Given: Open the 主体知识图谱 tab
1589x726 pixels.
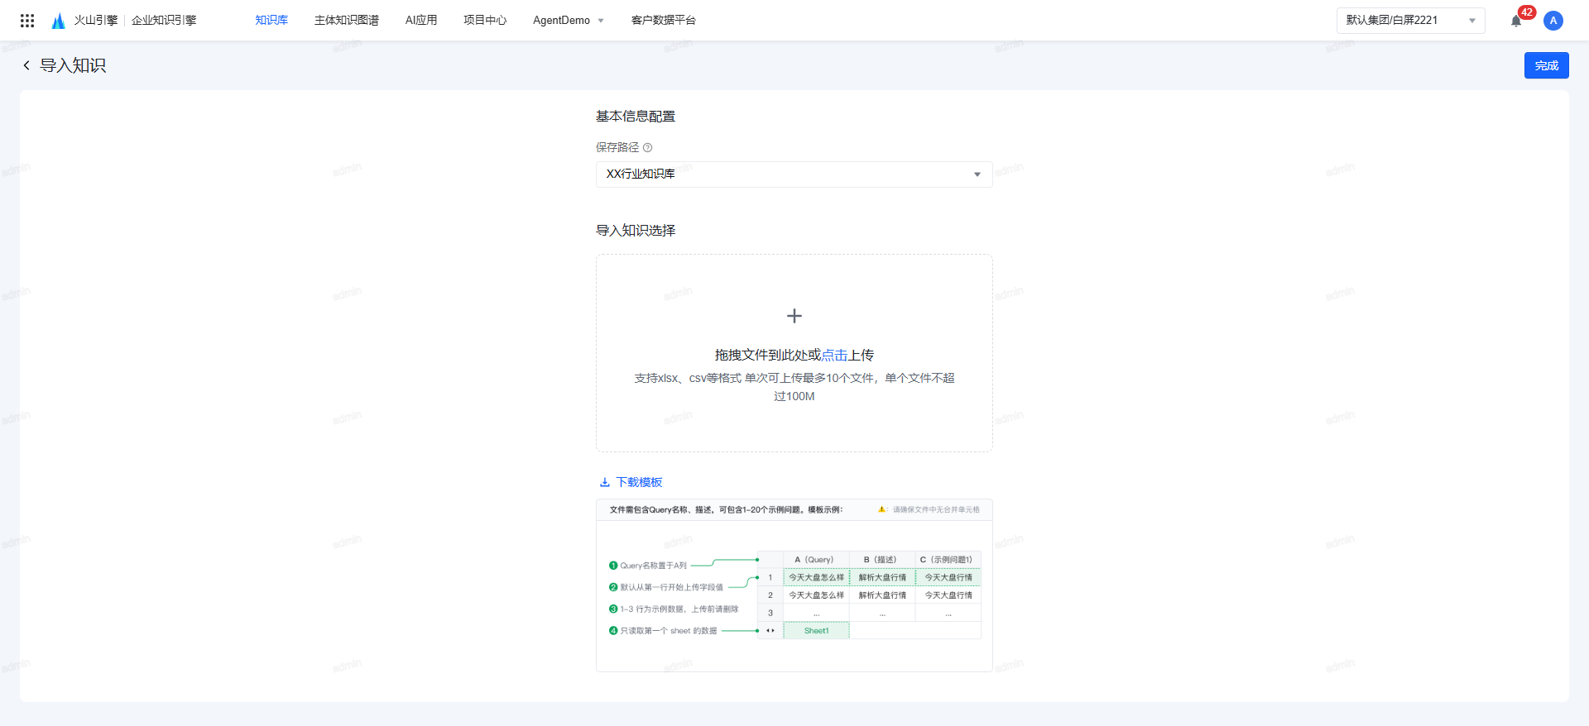Looking at the screenshot, I should pos(346,21).
